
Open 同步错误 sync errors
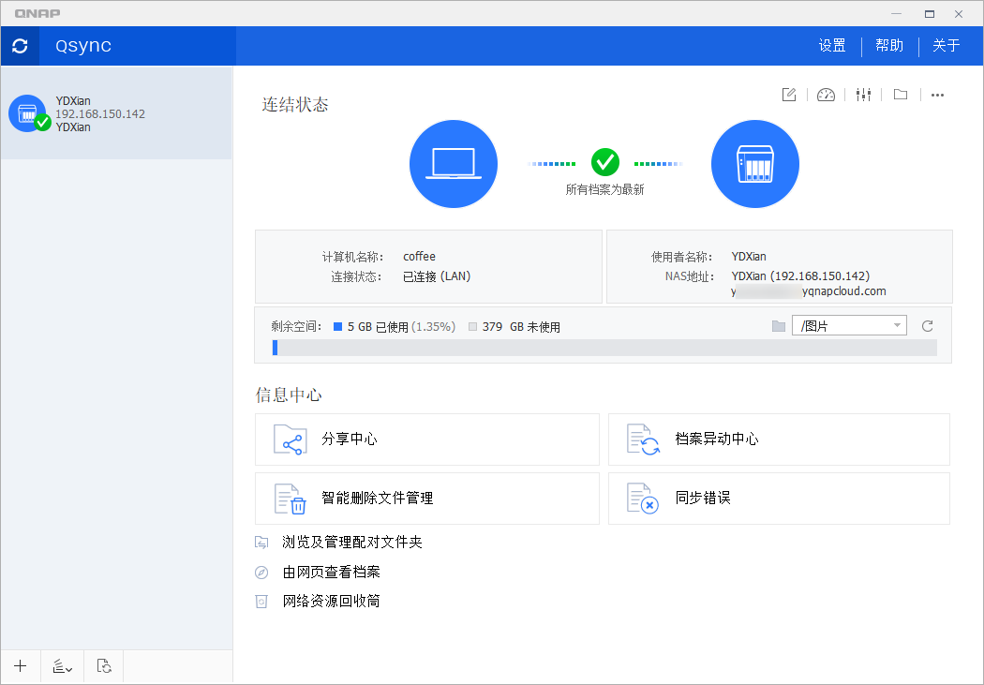click(779, 499)
